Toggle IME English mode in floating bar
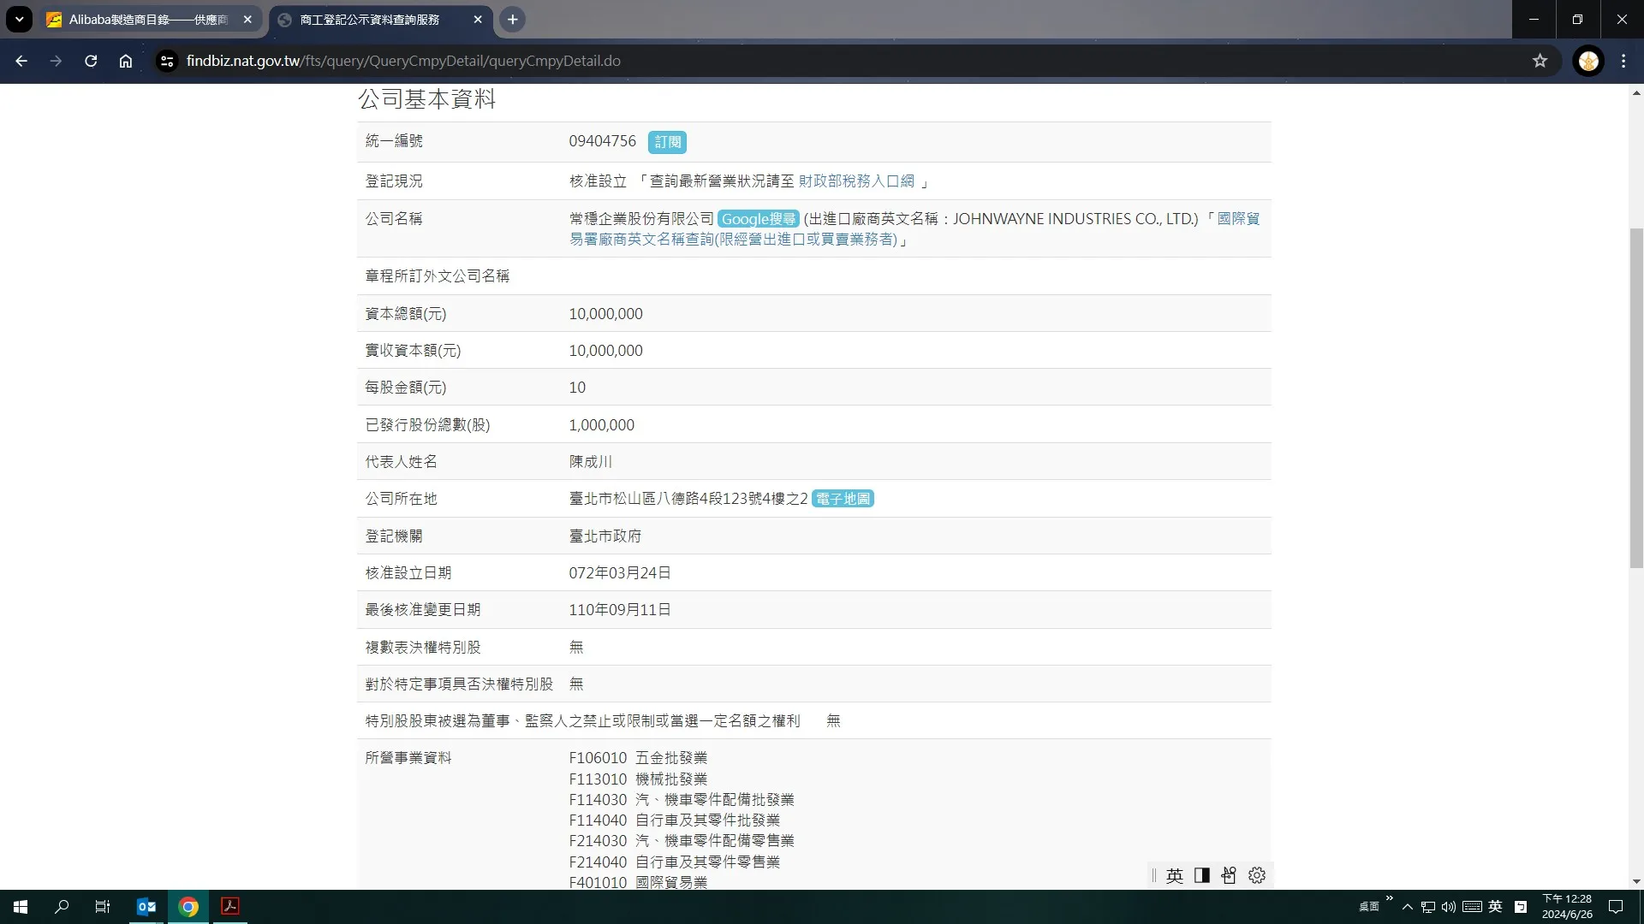This screenshot has width=1644, height=924. 1175,875
